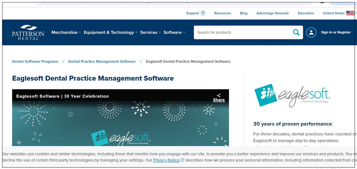Image resolution: width=357 pixels, height=169 pixels.
Task: Open the Education link
Action: 306,13
